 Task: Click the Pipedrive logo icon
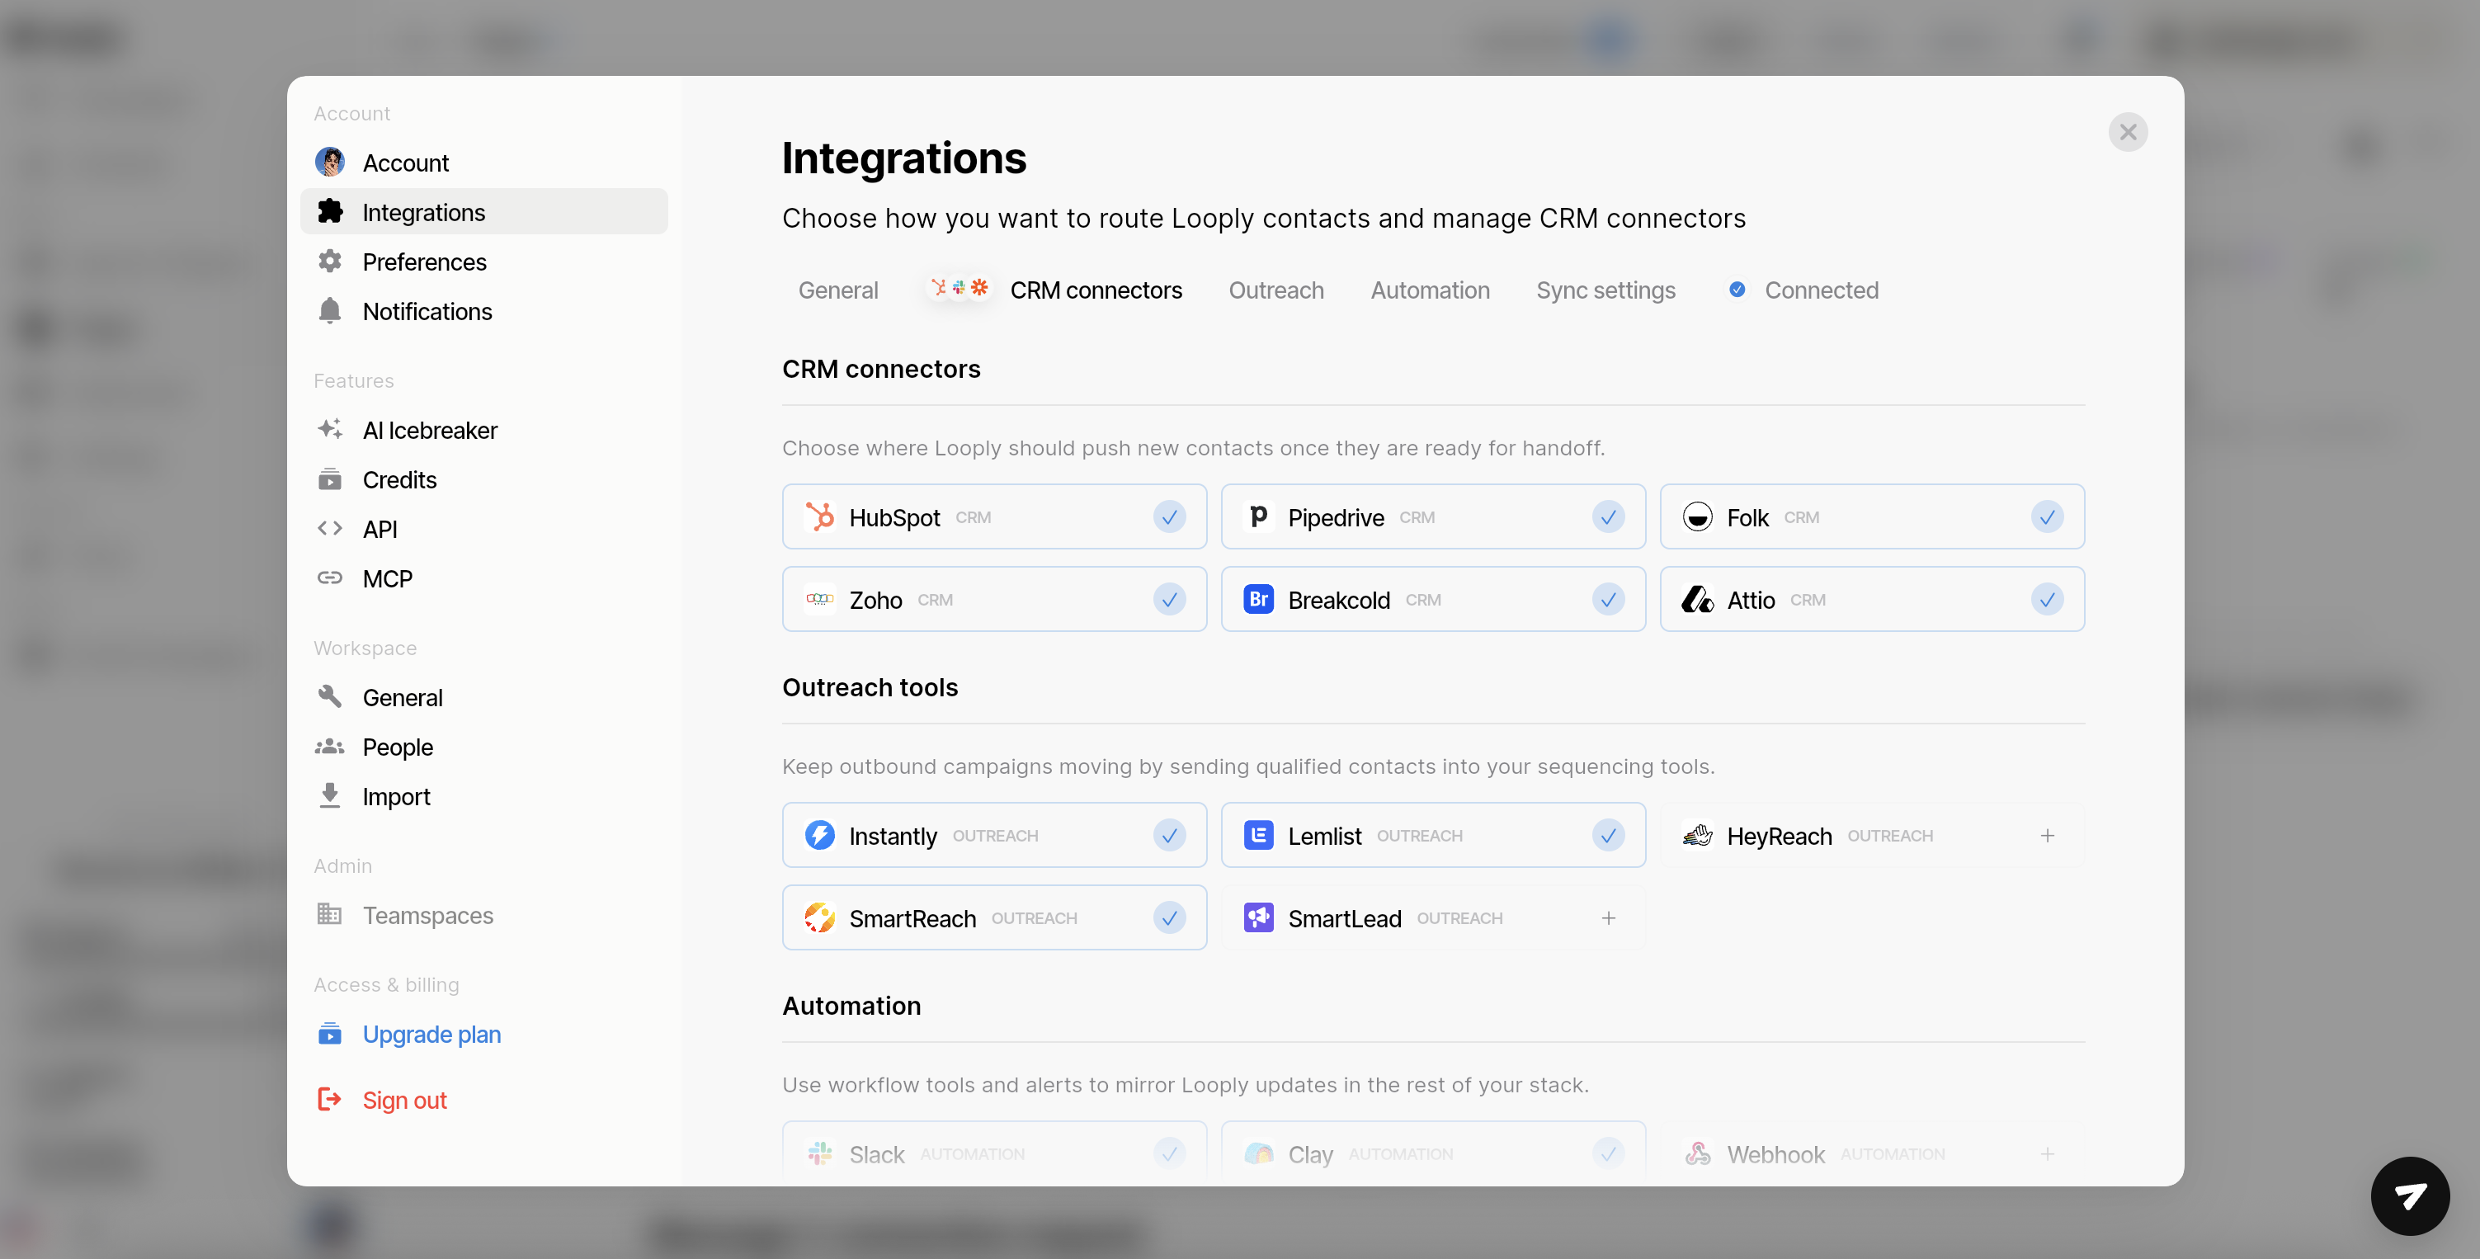1258,516
